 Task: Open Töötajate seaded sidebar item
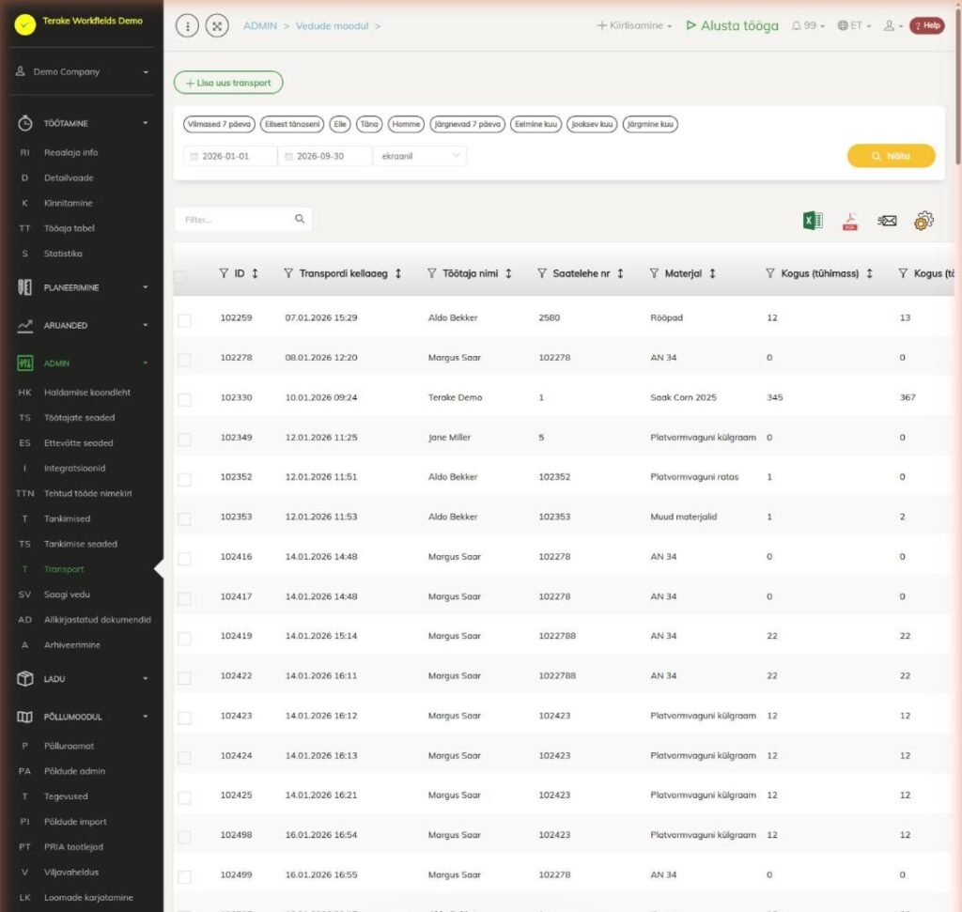pos(79,418)
